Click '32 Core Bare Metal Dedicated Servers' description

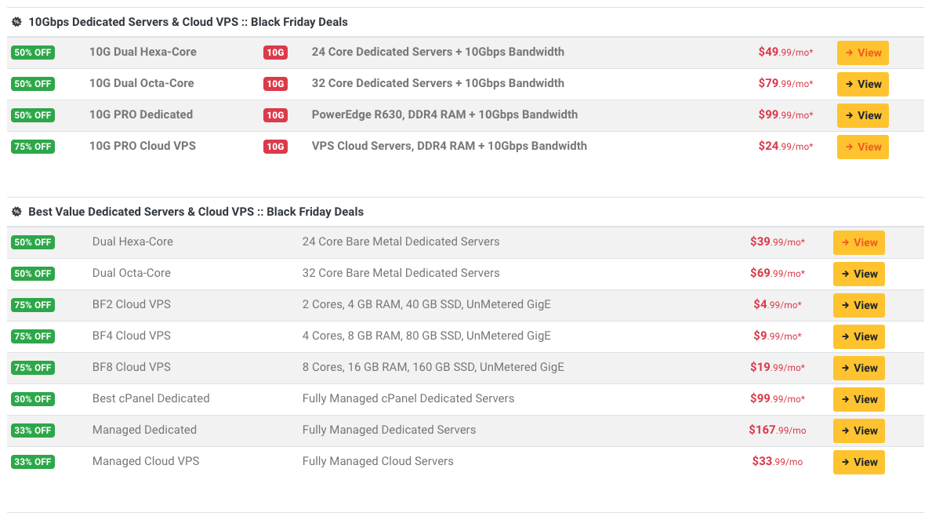pyautogui.click(x=401, y=274)
